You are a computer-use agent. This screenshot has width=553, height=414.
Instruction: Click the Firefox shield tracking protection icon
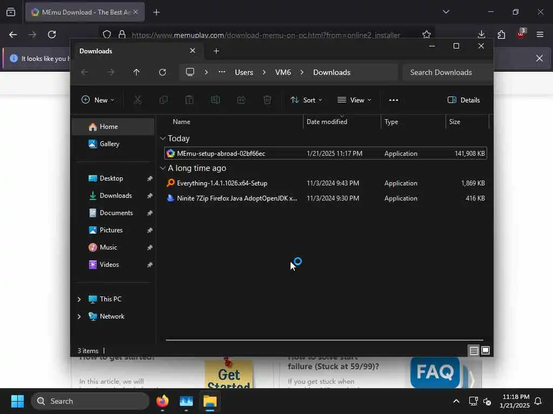pyautogui.click(x=107, y=34)
